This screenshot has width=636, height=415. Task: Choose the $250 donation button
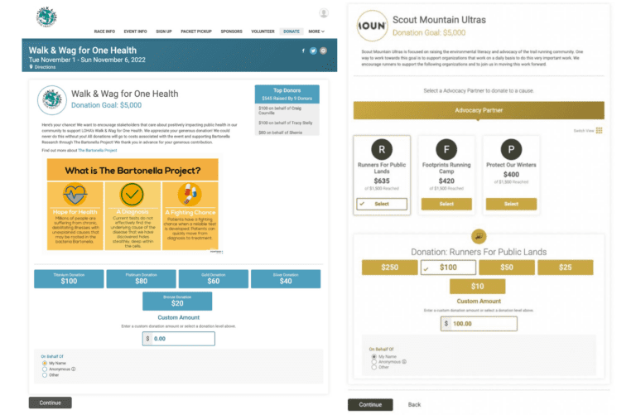click(390, 268)
